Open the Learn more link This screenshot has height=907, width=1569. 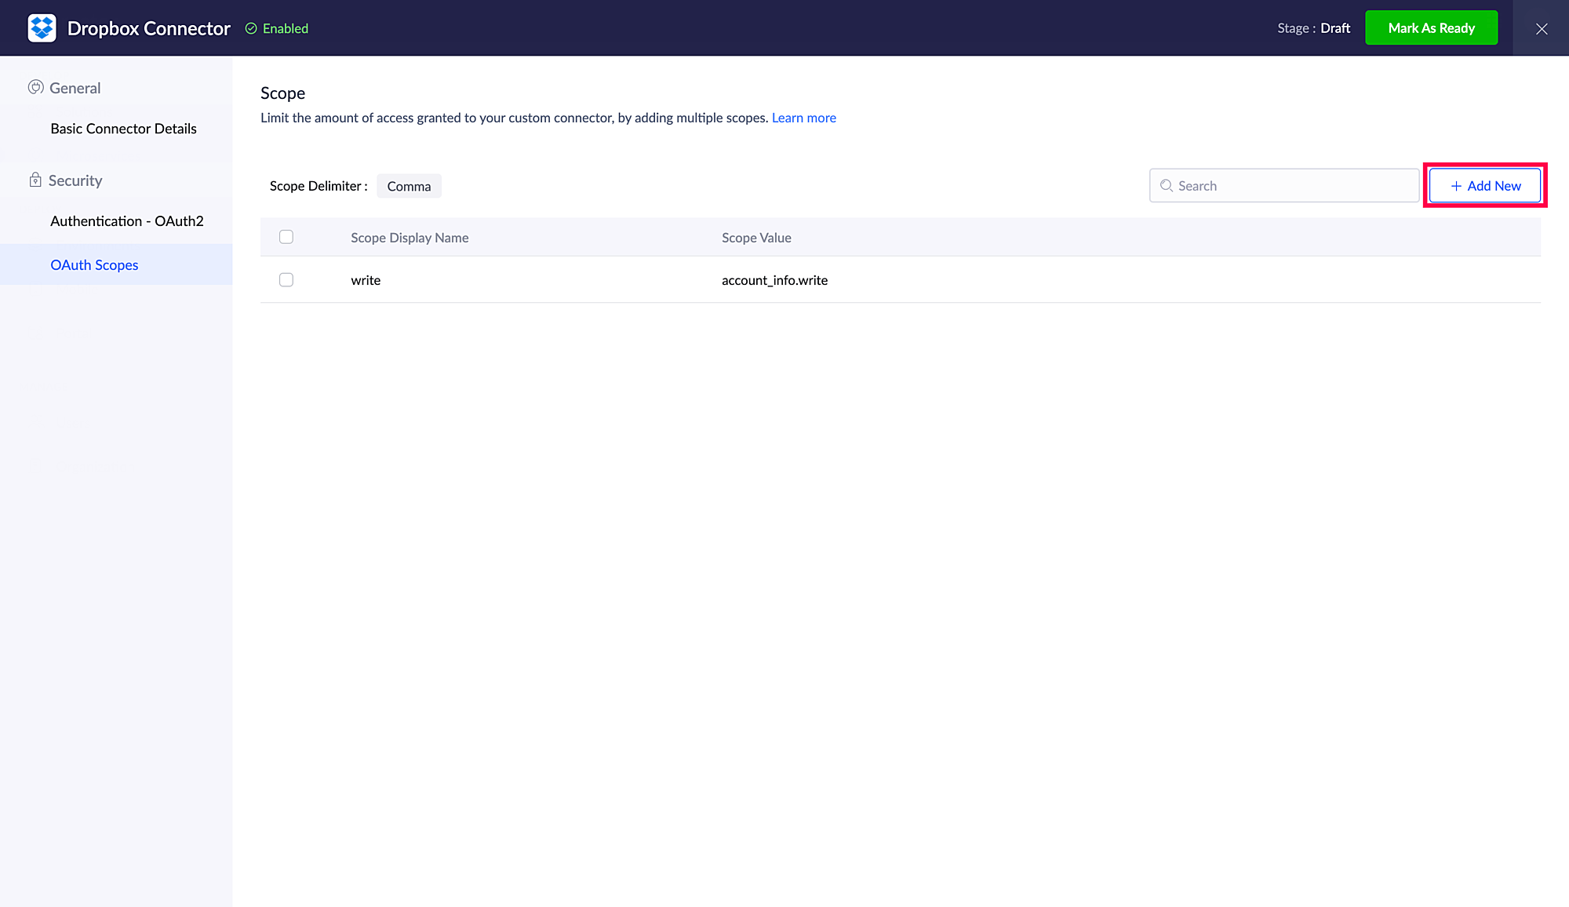[x=803, y=118]
